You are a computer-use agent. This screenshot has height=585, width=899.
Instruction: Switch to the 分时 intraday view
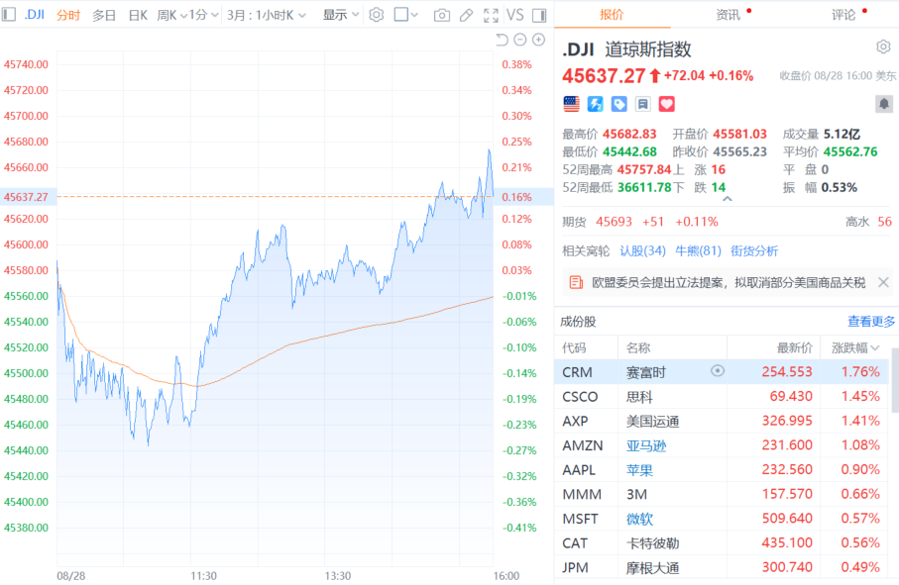68,15
